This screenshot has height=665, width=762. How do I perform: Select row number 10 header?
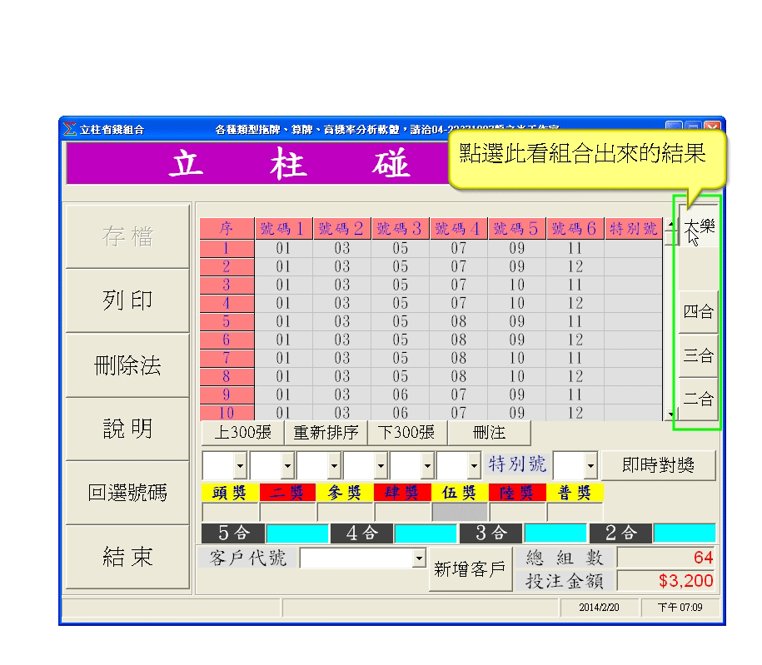point(227,413)
